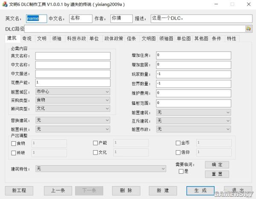
Task: Focus the 作者 input field
Action: click(x=122, y=18)
